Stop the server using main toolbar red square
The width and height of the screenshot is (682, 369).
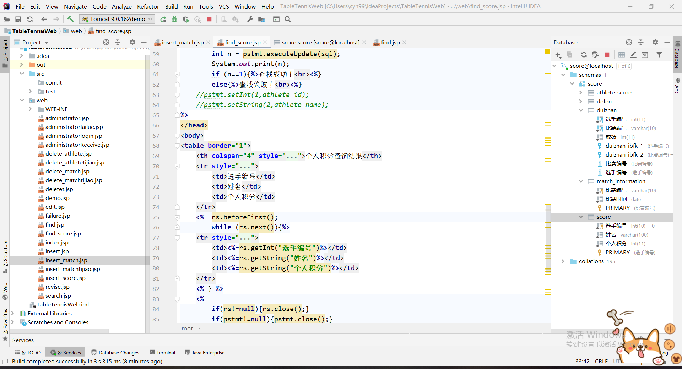pos(209,19)
